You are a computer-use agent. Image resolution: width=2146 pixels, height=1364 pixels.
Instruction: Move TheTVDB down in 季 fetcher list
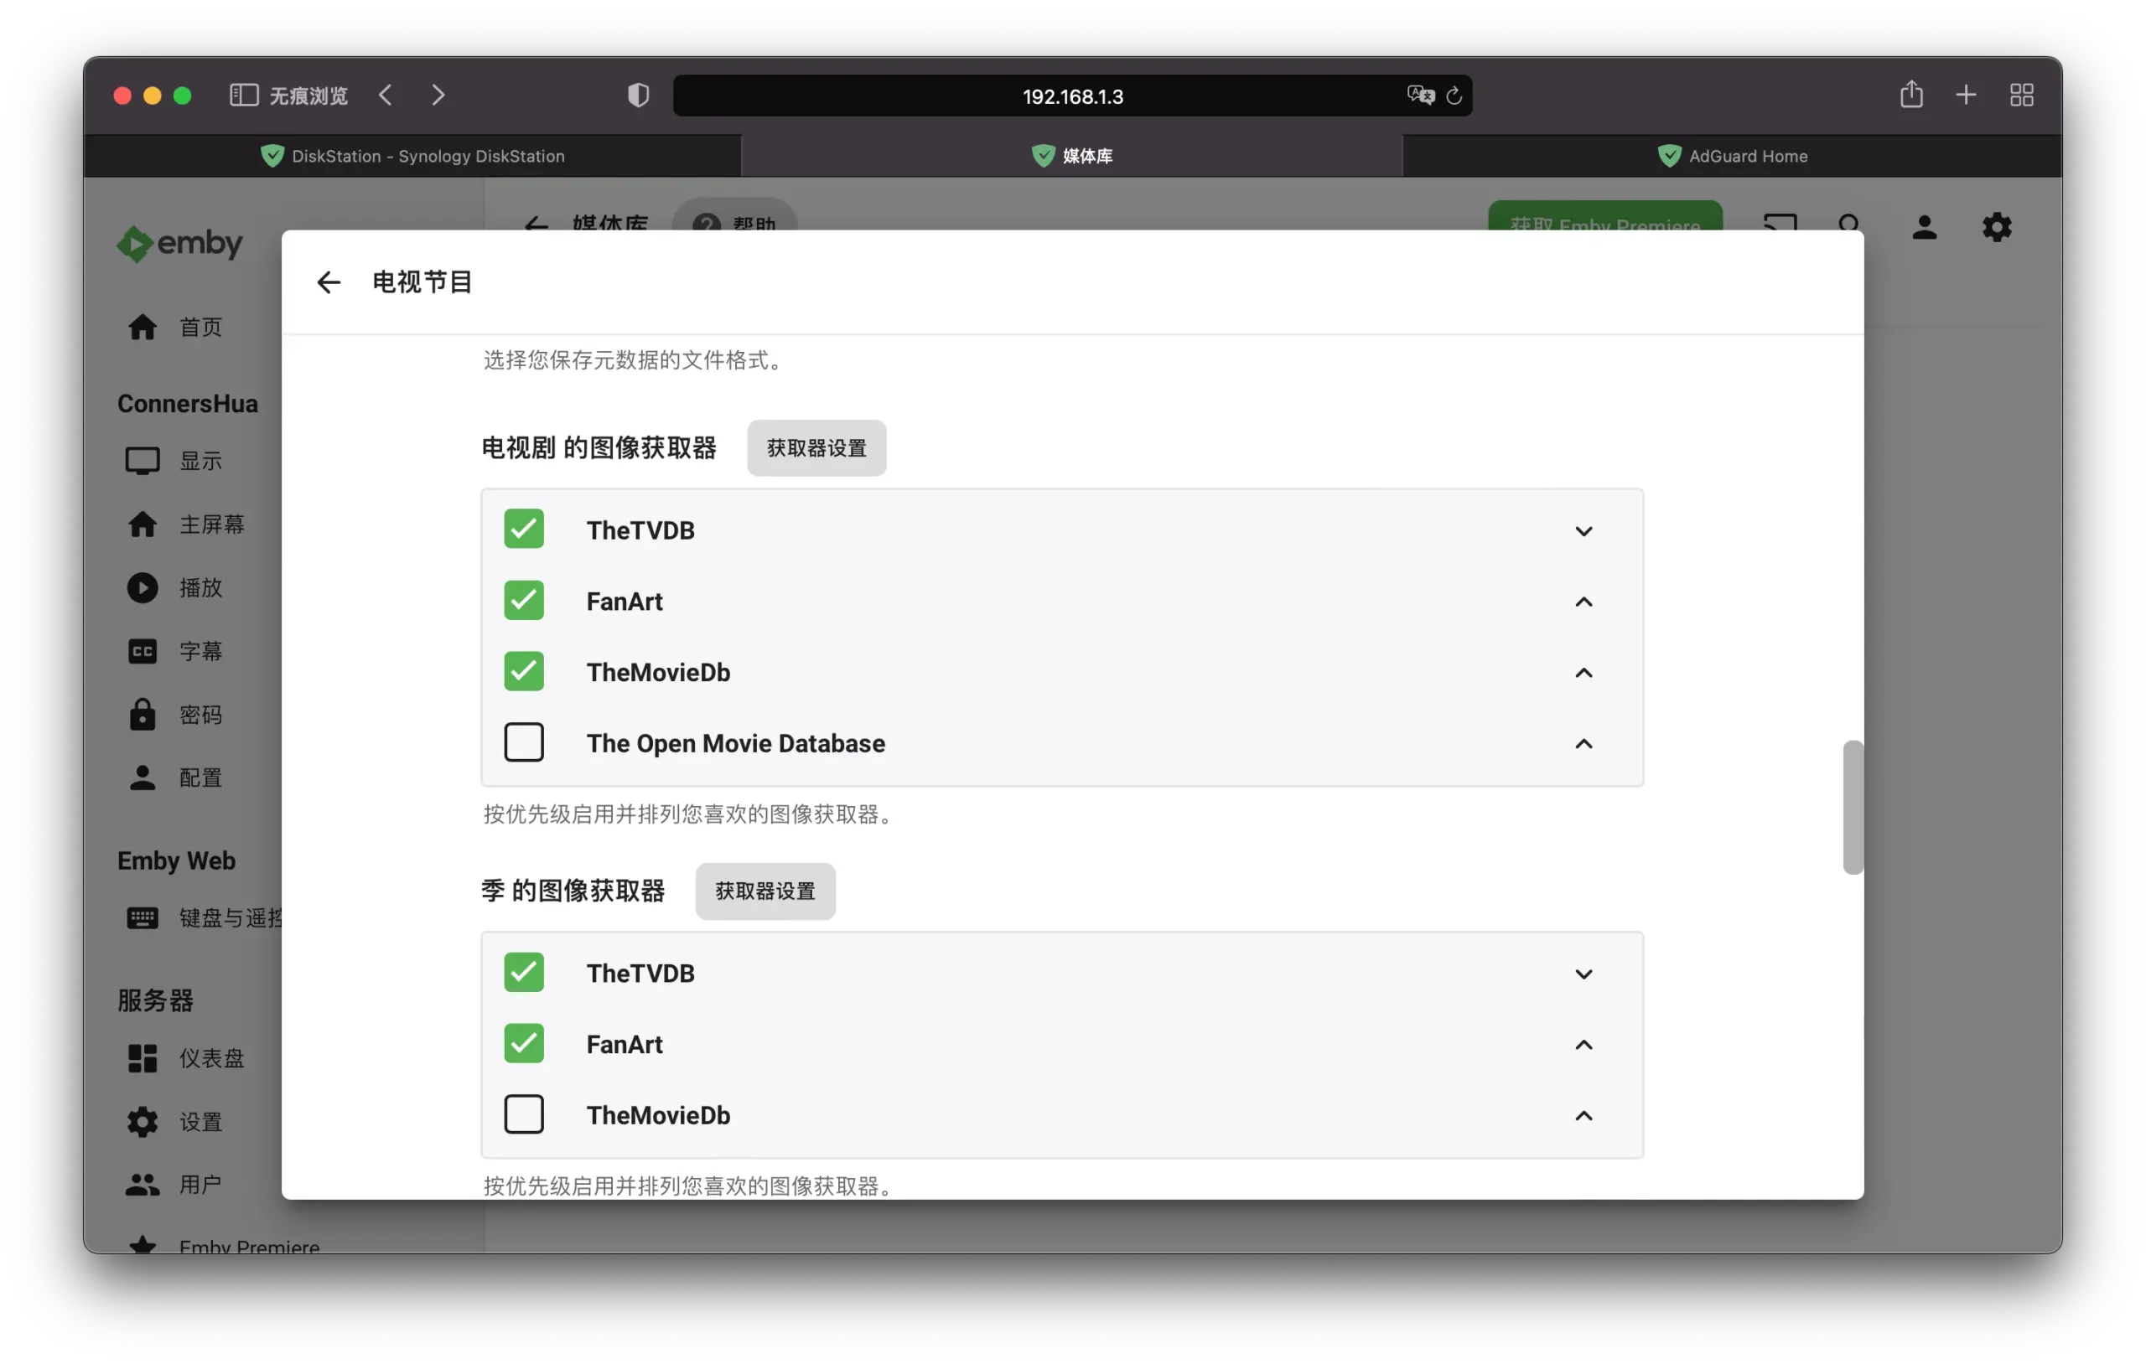tap(1584, 974)
